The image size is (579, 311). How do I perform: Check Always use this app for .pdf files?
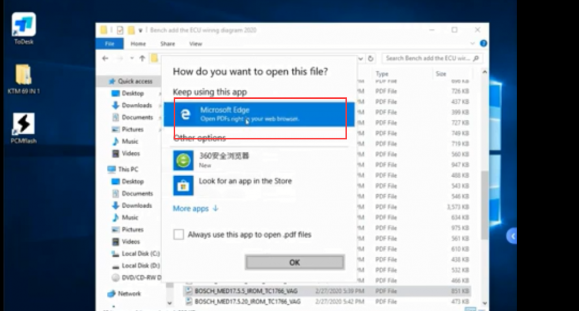coord(179,234)
